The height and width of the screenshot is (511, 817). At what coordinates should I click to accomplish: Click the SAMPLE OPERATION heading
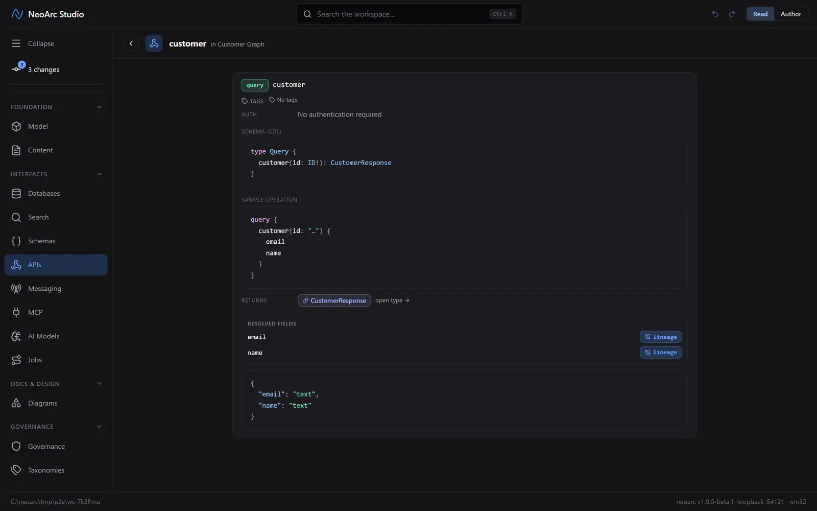[x=269, y=200]
